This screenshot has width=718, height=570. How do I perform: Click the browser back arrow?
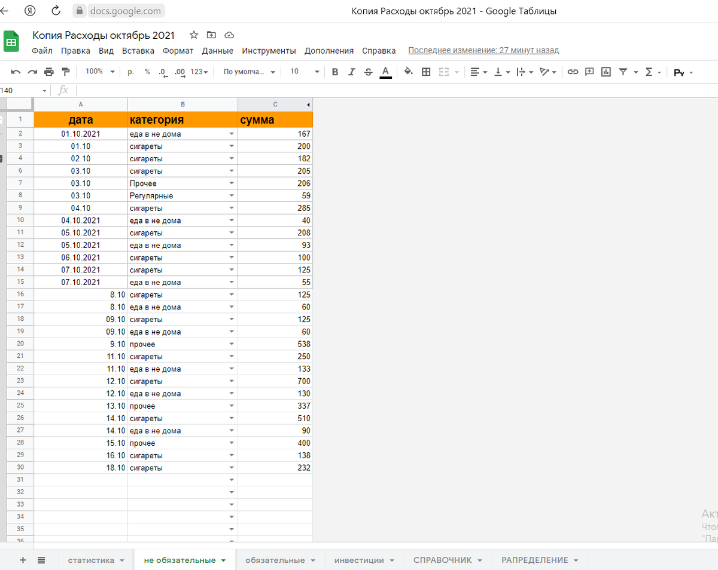[x=5, y=11]
